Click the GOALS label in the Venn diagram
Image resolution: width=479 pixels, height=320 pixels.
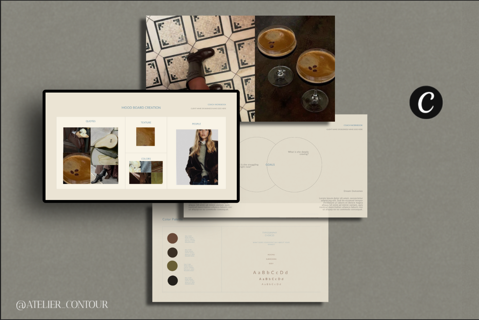tap(270, 165)
